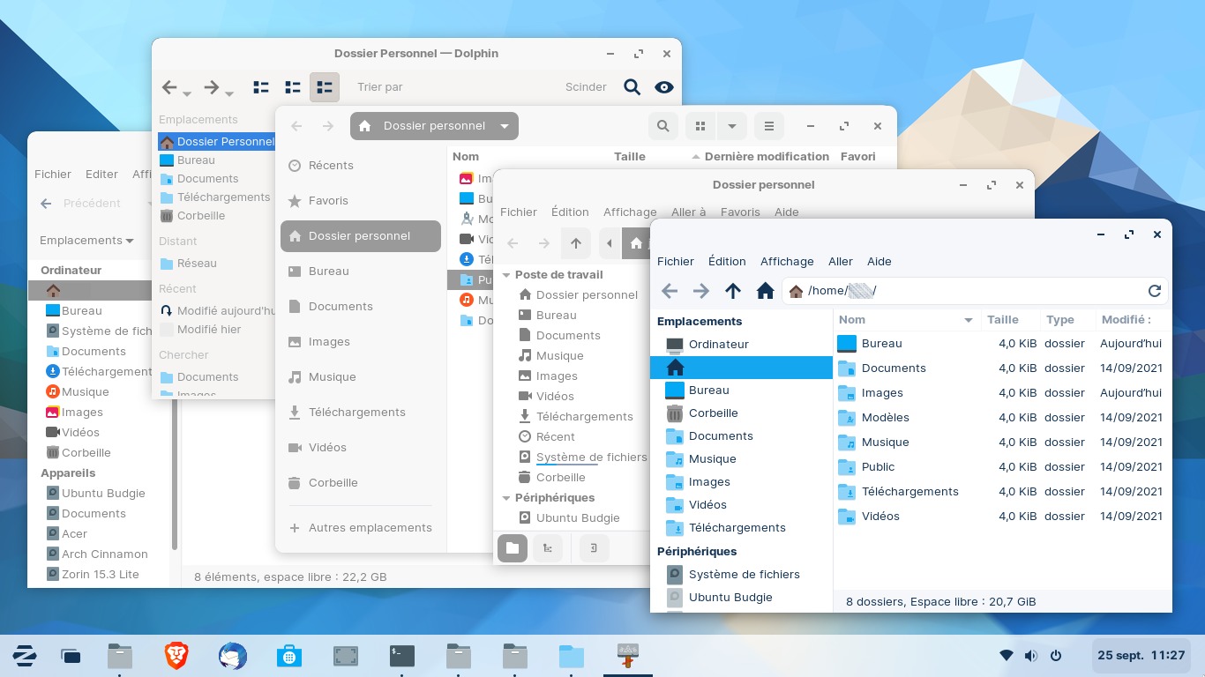This screenshot has width=1205, height=677.
Task: Click Autres emplacements in the Nautilus sidebar
Action: click(x=370, y=528)
